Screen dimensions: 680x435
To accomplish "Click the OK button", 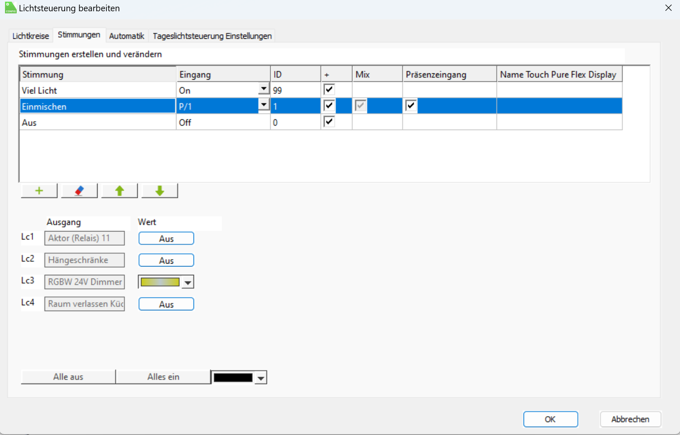I will click(x=550, y=419).
